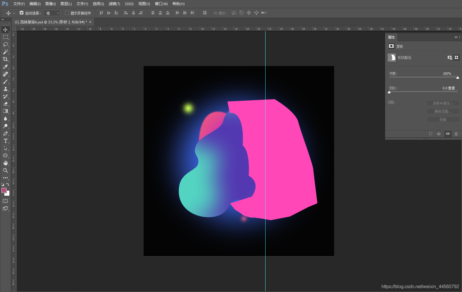The image size is (462, 292).
Task: Select the History Brush tool
Action: [x=5, y=96]
